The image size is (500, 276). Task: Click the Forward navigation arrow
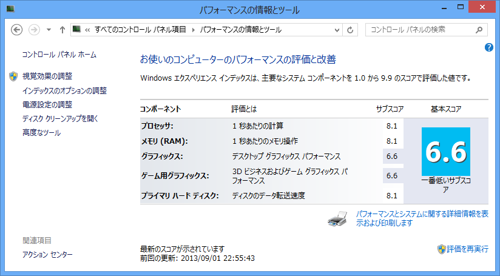point(34,30)
